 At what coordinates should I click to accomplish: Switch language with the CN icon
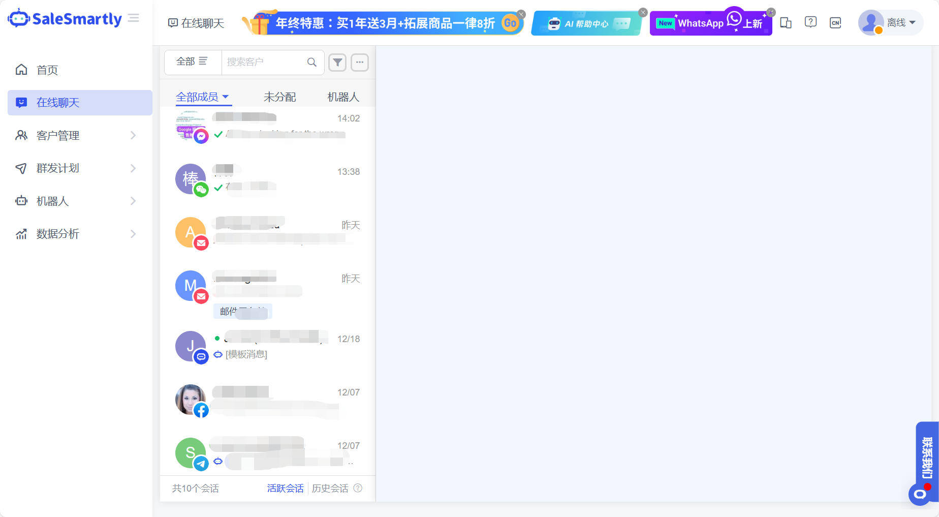click(x=835, y=23)
